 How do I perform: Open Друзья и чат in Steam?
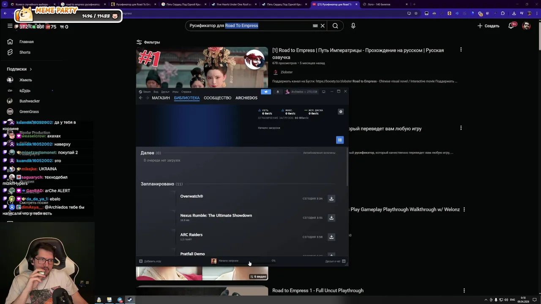click(335, 261)
